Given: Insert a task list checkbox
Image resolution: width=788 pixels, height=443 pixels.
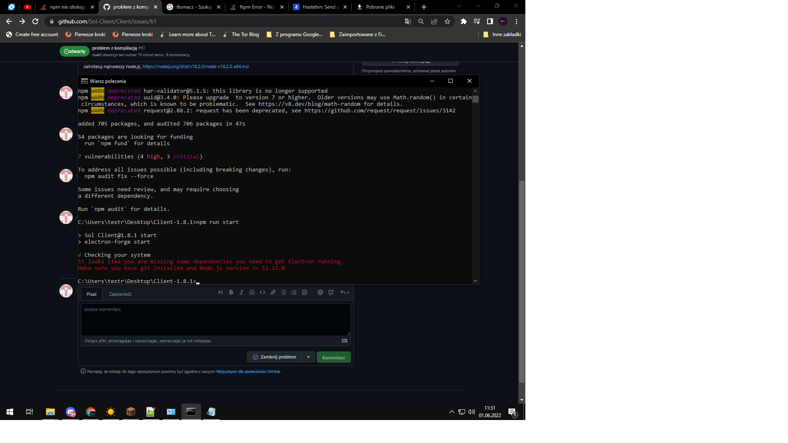Looking at the screenshot, I should [305, 292].
